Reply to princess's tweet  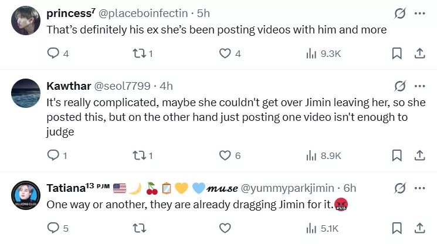pyautogui.click(x=53, y=54)
